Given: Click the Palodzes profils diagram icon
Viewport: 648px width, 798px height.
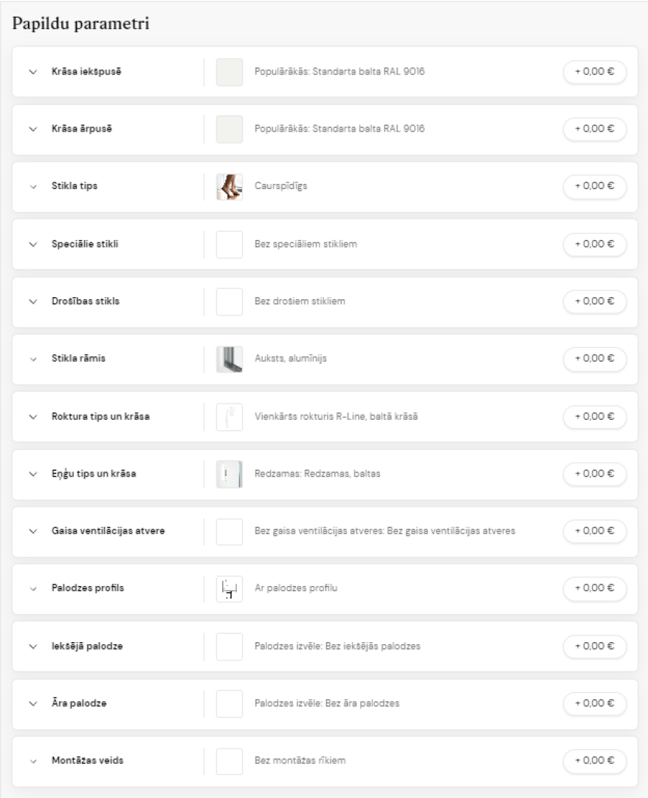Looking at the screenshot, I should pos(230,589).
